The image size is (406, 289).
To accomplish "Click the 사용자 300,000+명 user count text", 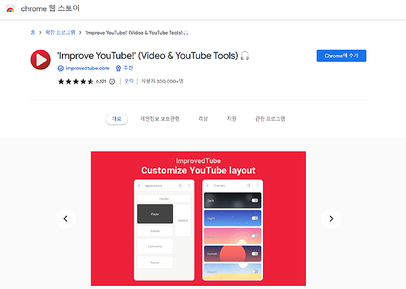I will coord(162,81).
